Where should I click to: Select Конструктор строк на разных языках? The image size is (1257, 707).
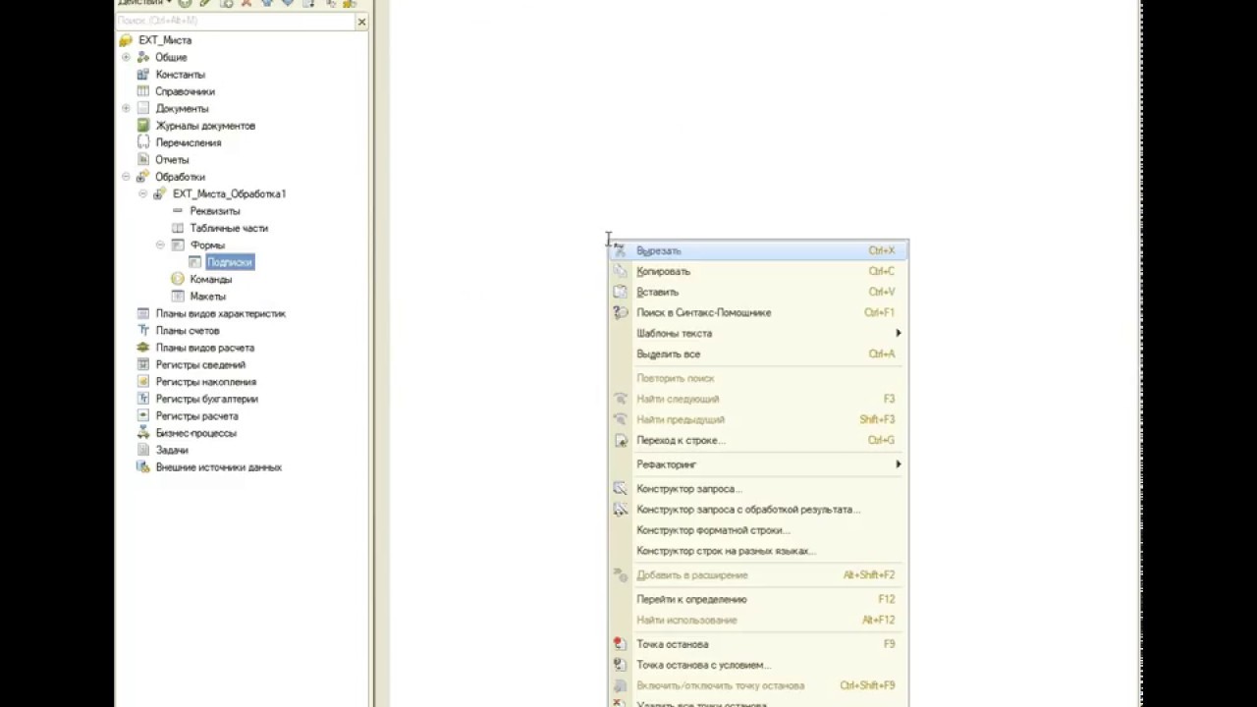coord(758,551)
